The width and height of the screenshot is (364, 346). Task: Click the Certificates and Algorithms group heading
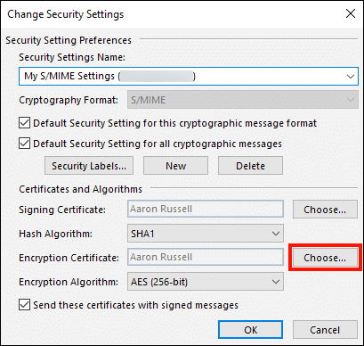click(80, 189)
